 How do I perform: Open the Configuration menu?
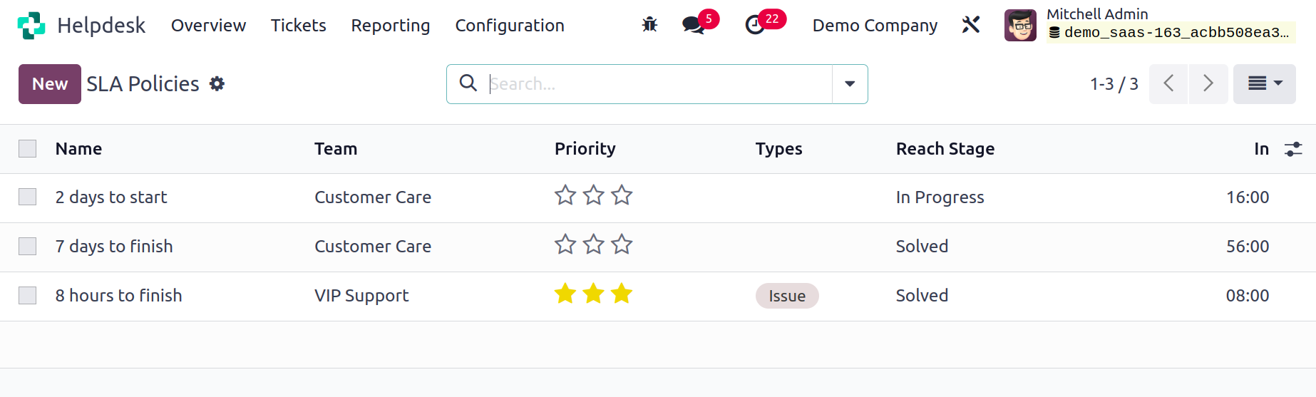pos(510,26)
